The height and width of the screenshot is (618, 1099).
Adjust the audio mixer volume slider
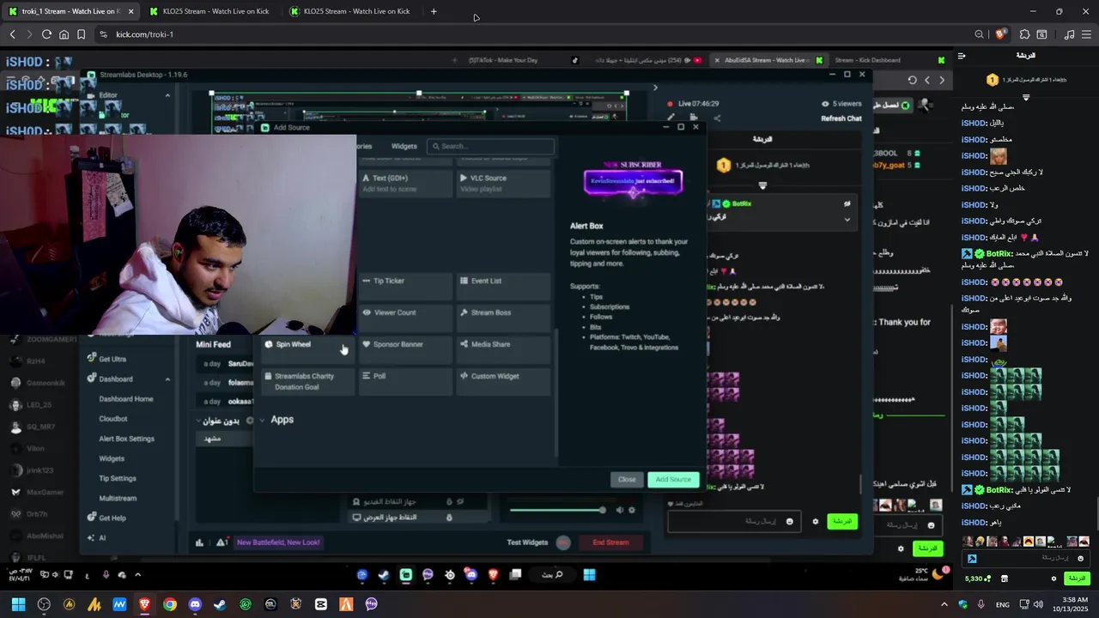pos(556,510)
